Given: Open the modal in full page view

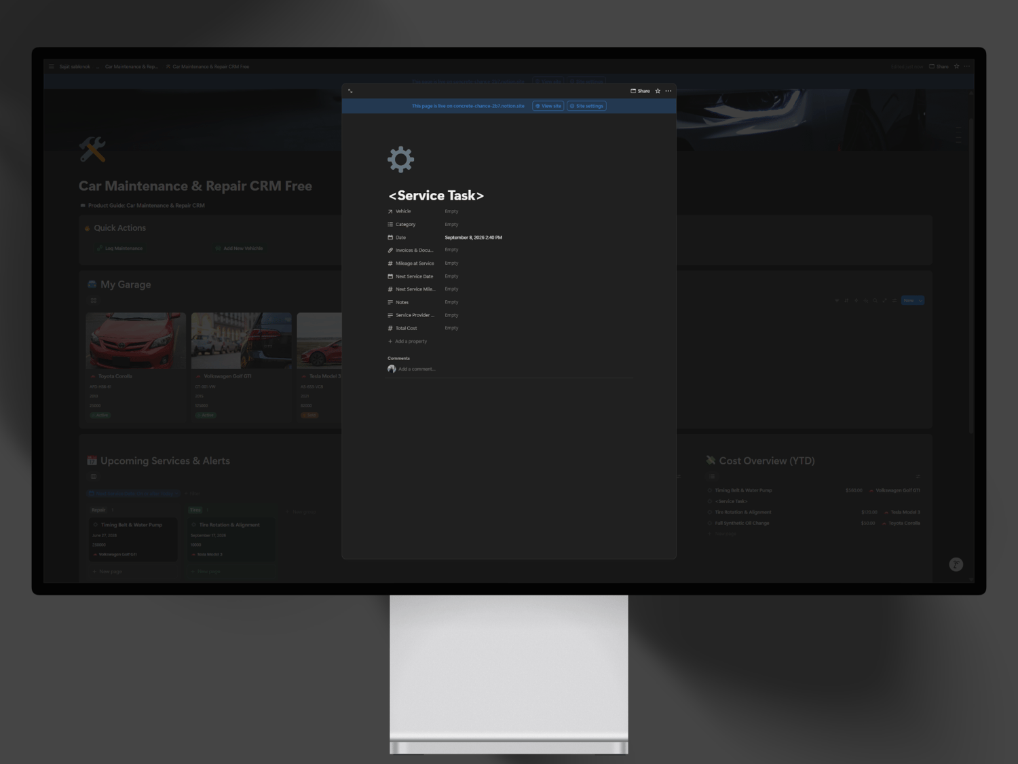Looking at the screenshot, I should 350,91.
